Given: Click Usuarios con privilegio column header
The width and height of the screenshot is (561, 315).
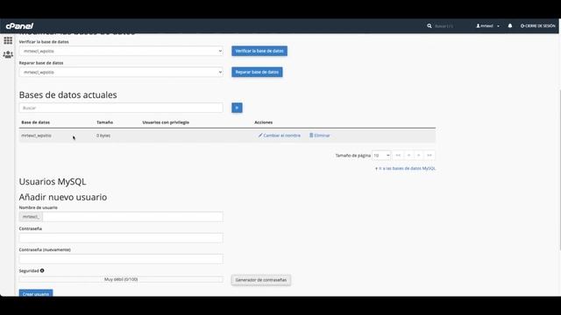Looking at the screenshot, I should [166, 122].
